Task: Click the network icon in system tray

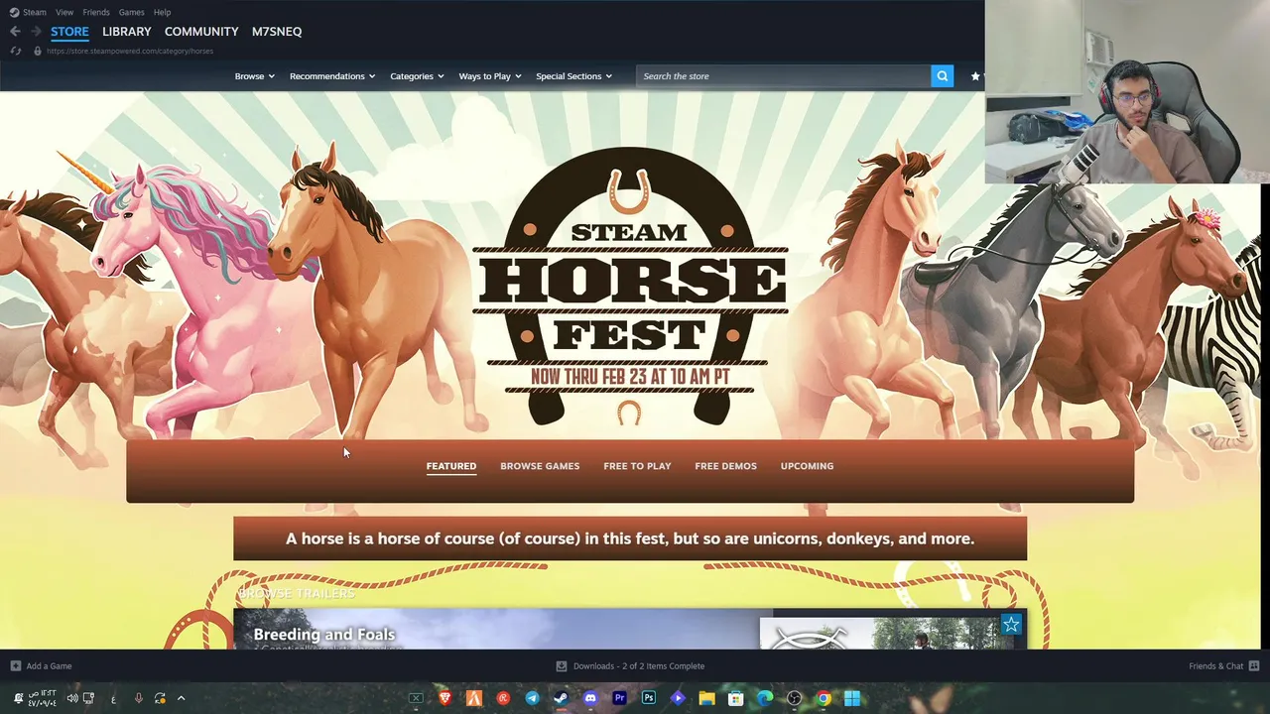Action: pos(88,698)
